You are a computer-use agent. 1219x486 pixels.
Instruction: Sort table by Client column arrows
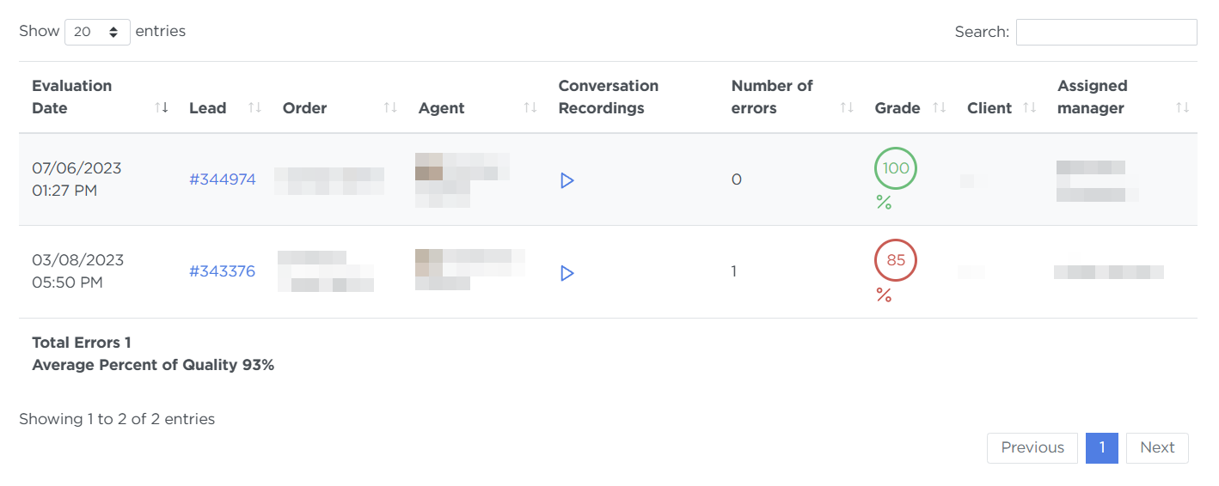pyautogui.click(x=1030, y=107)
